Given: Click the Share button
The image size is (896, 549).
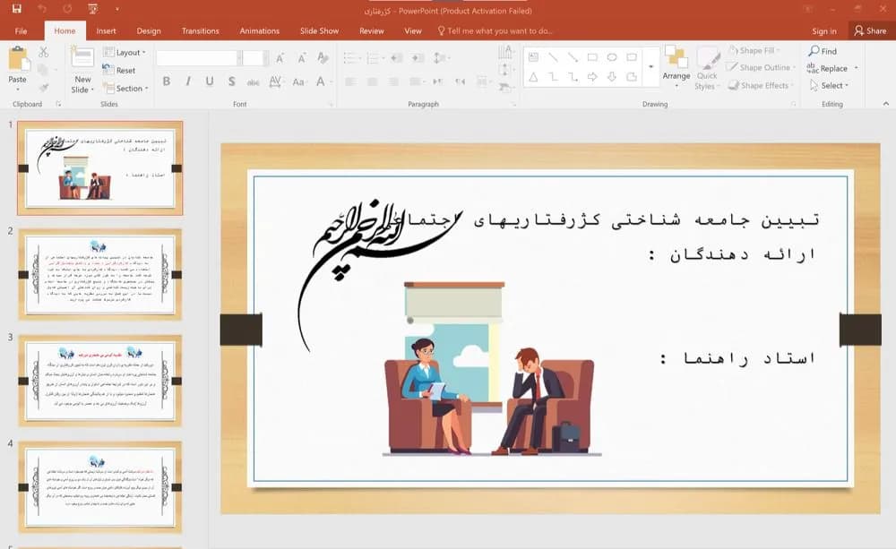Looking at the screenshot, I should [870, 30].
